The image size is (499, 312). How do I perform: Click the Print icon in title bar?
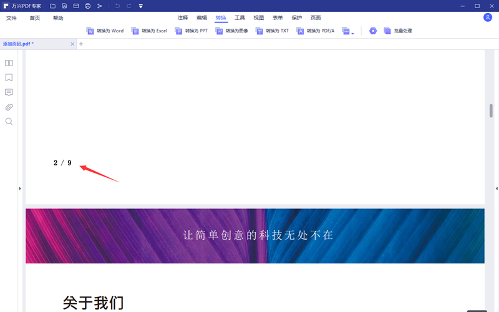(87, 6)
